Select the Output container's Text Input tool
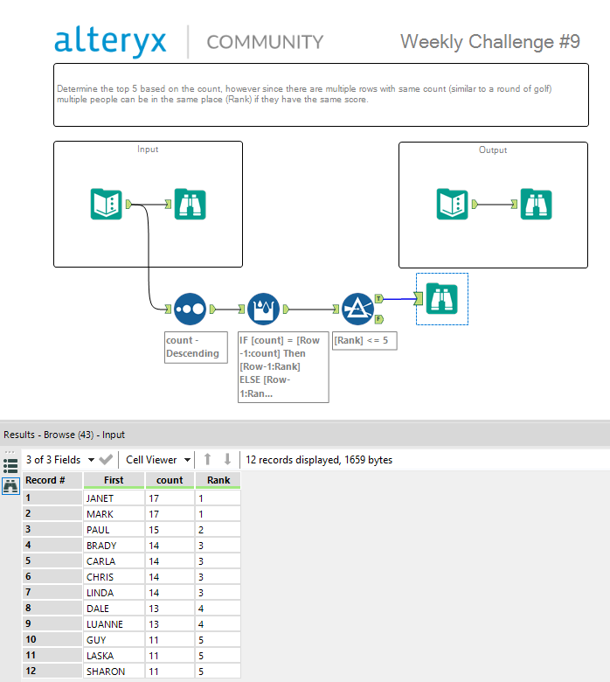610x682 pixels. coord(452,204)
